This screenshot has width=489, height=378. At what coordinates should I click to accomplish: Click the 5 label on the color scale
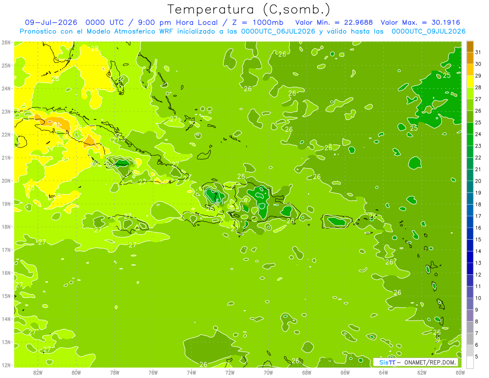point(477,356)
